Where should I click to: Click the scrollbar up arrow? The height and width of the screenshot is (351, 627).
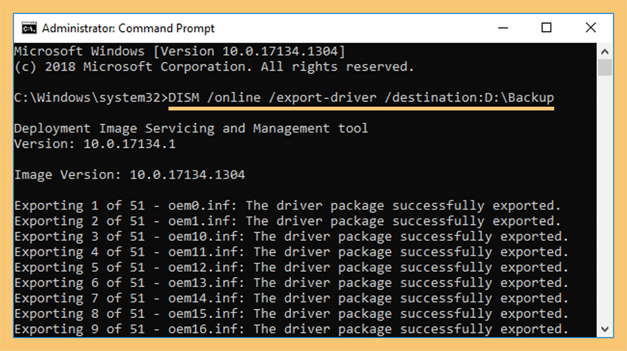pyautogui.click(x=605, y=51)
